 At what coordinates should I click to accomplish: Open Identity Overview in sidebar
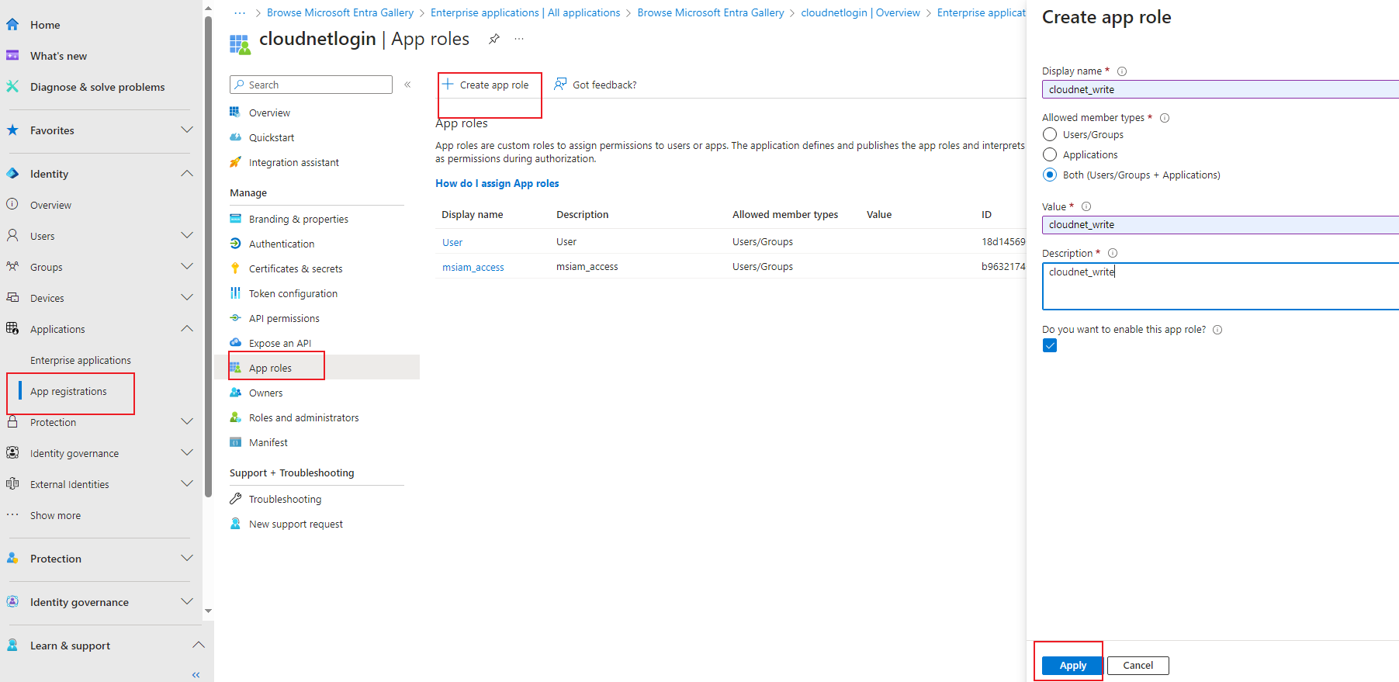[50, 205]
